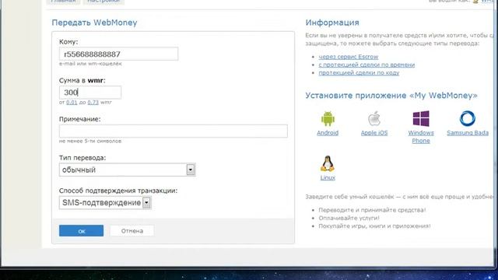
Task: Follow the Apple iOS text link
Action: (374, 133)
